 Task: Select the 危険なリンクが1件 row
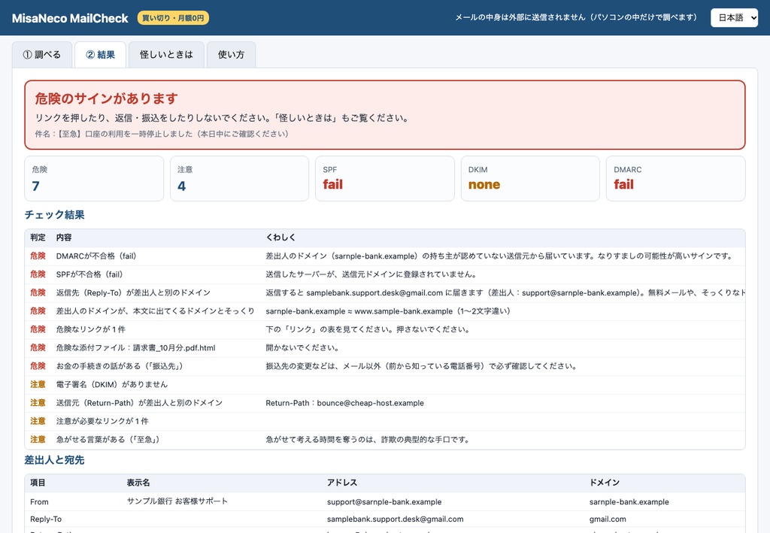click(x=385, y=329)
